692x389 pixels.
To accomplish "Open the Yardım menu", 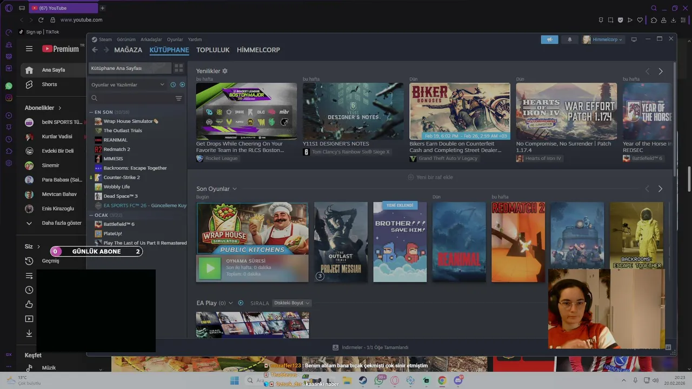I will [195, 39].
